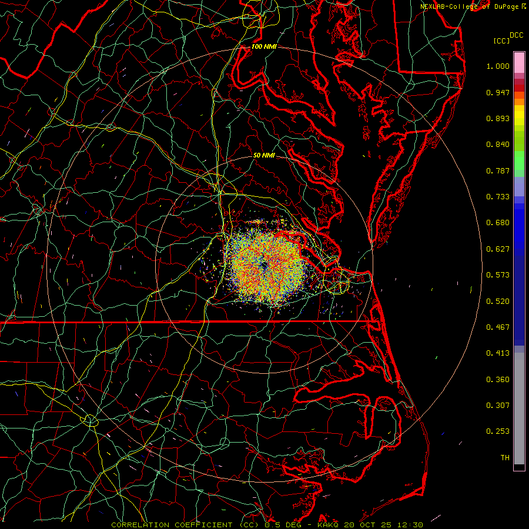Click the radar site at the echo cluster center
The width and height of the screenshot is (529, 529).
tap(264, 266)
